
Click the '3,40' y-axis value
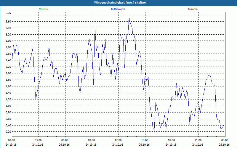point(9,28)
